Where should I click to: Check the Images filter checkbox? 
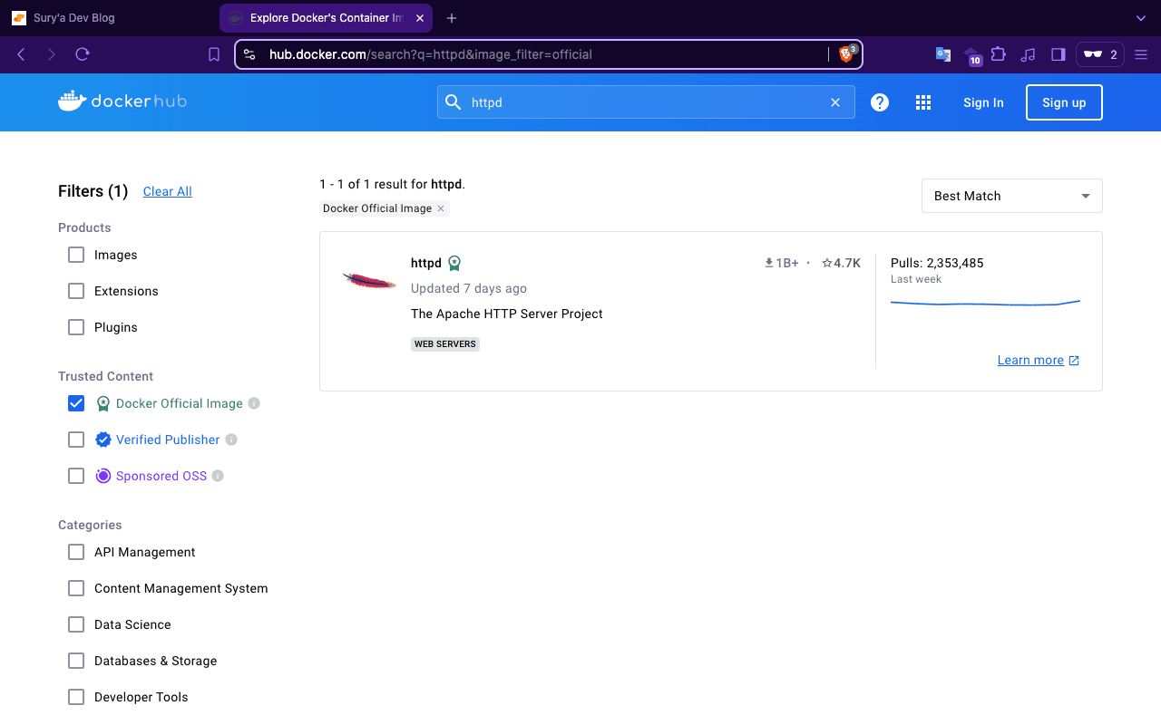click(76, 255)
